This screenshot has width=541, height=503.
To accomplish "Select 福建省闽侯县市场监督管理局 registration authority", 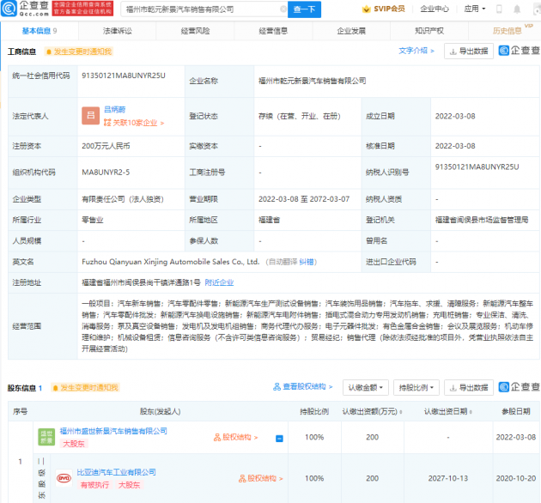I will point(482,220).
